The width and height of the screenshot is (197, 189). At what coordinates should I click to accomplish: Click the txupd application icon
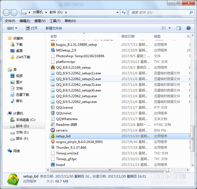[53, 164]
